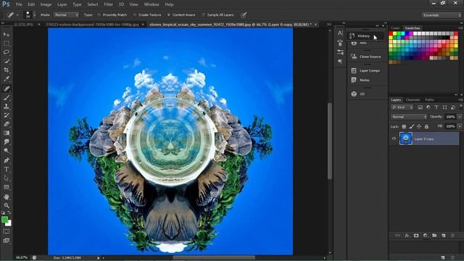Select the Rectangle shape tool
The height and width of the screenshot is (261, 464).
click(x=7, y=187)
